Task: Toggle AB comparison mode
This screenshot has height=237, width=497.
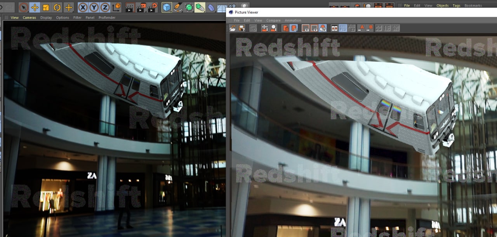Action: click(x=334, y=28)
